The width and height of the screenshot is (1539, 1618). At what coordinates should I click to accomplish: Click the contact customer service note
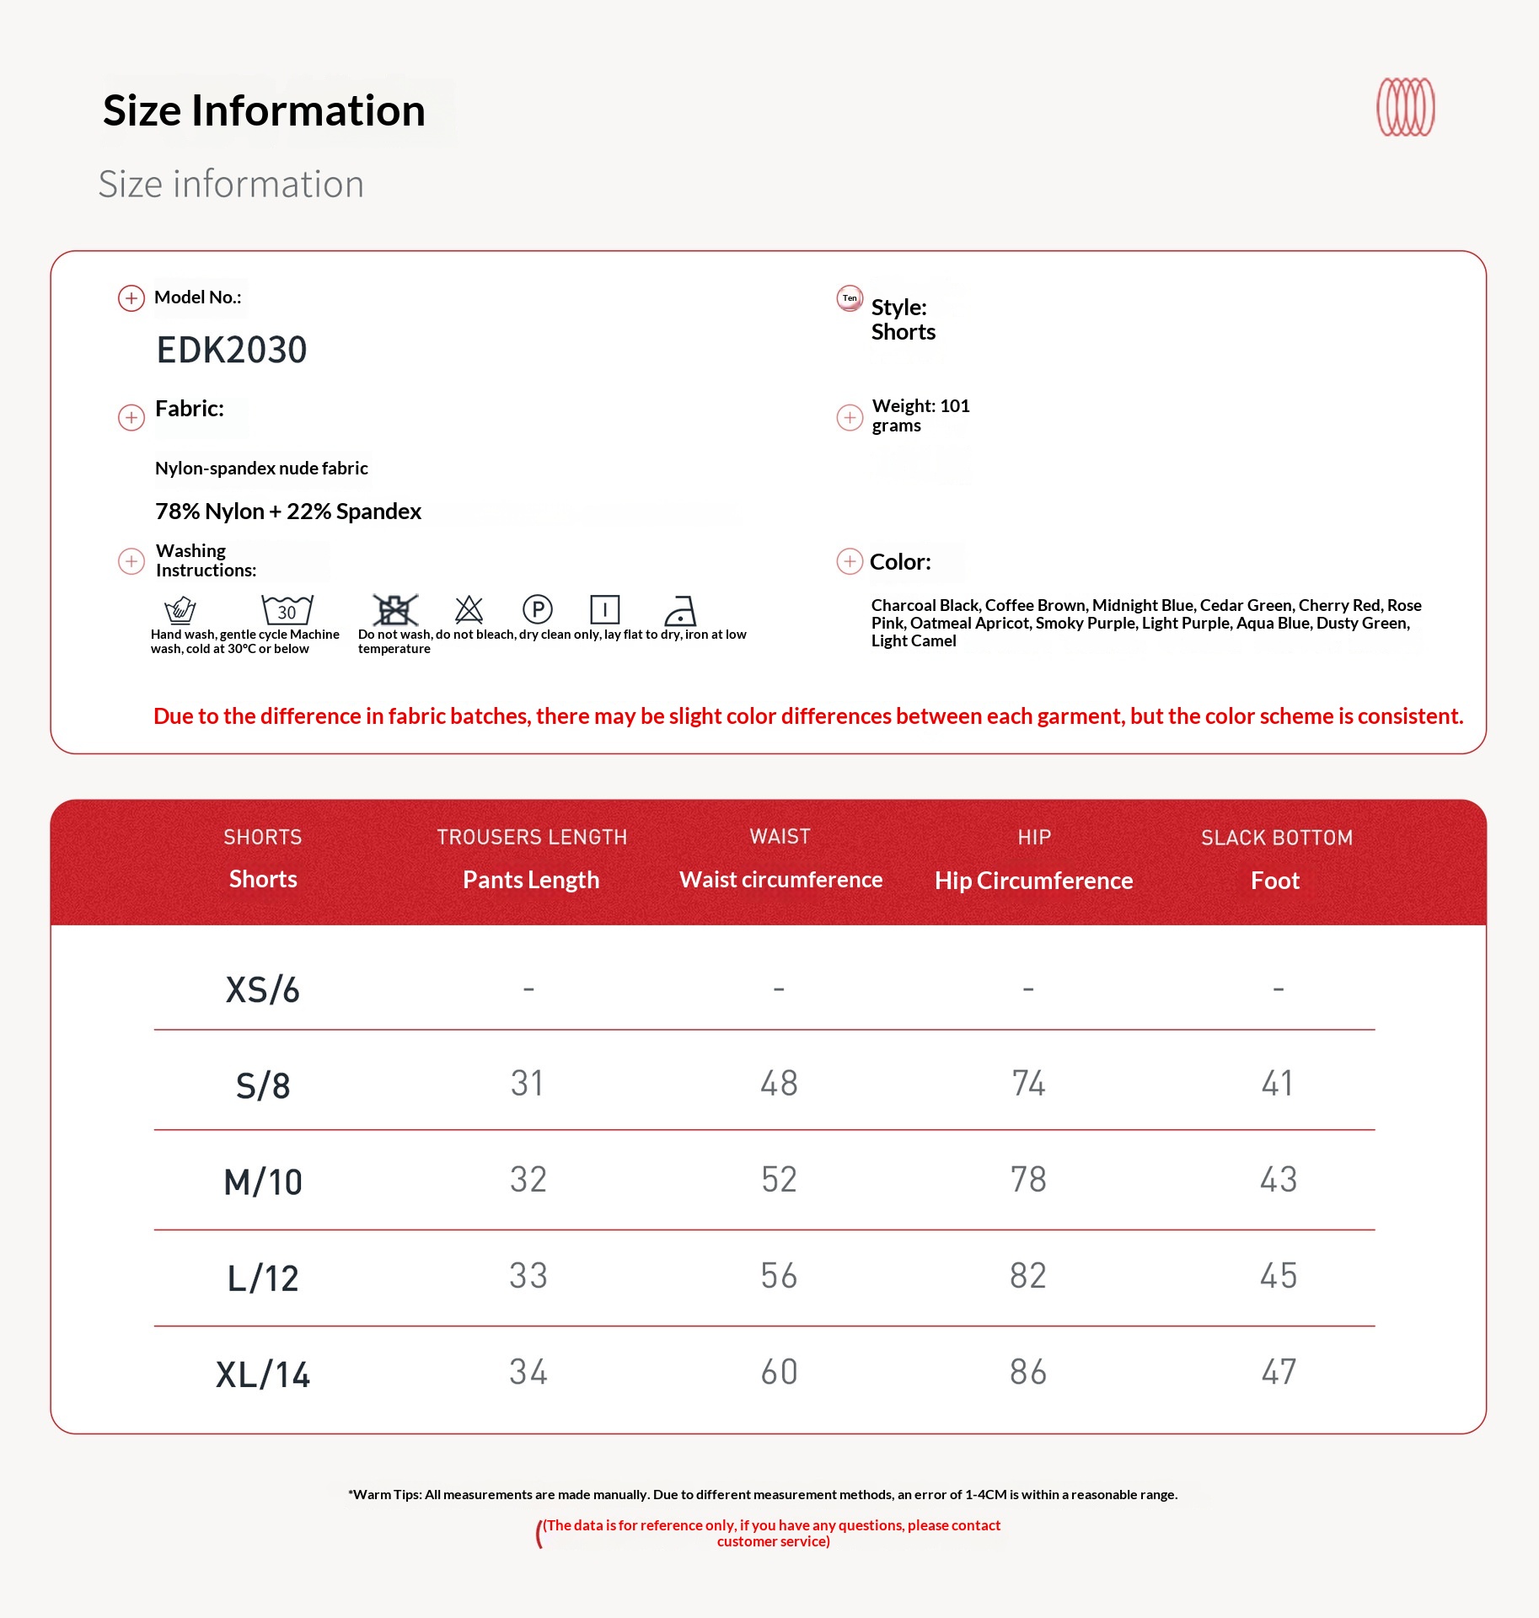[772, 1533]
